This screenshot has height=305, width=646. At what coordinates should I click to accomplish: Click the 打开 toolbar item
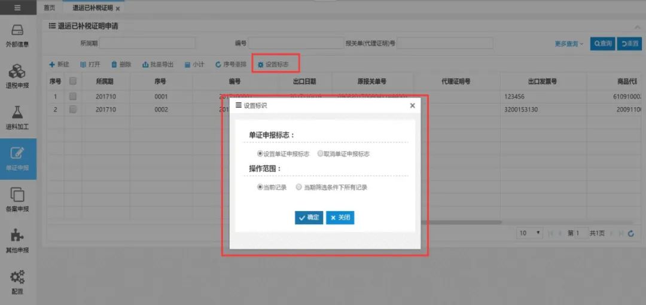pos(90,65)
